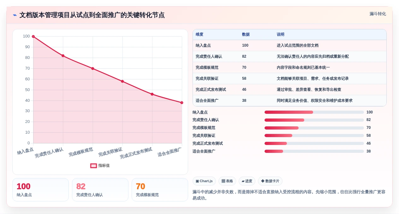Click the 适合全面推广 progress bar
This screenshot has height=214, width=399.
click(x=314, y=151)
